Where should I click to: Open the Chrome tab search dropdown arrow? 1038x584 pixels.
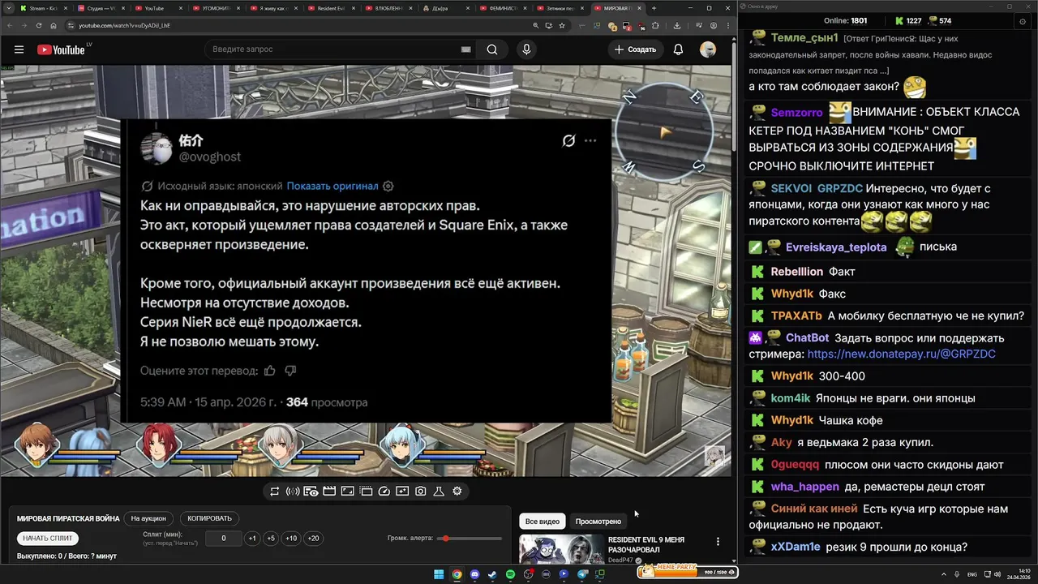[x=8, y=8]
